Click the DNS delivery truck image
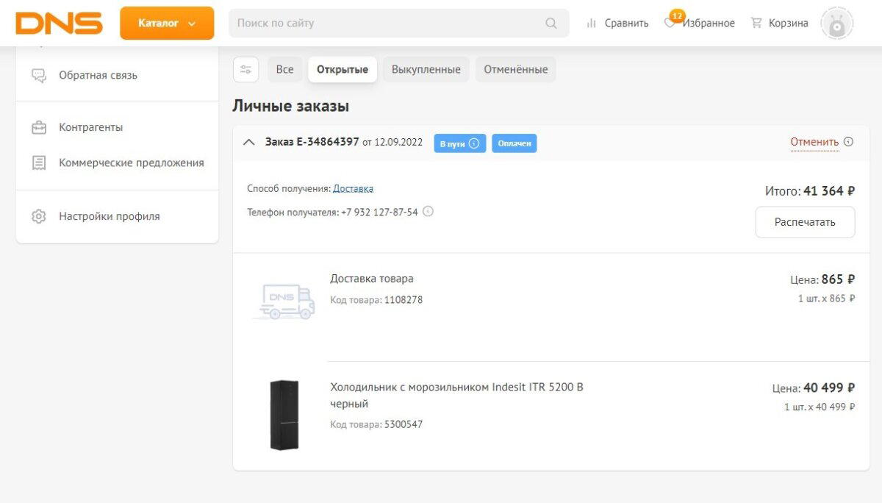882x503 pixels. pos(284,301)
